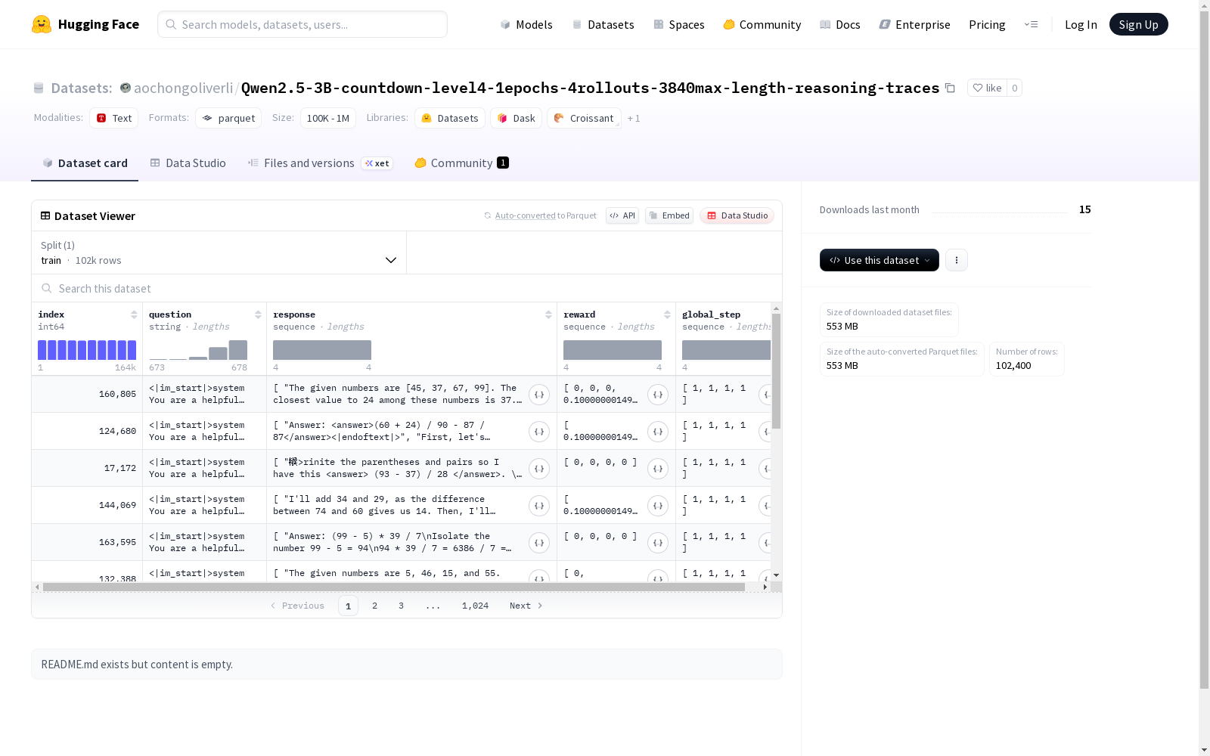Viewport: 1210px width, 756px height.
Task: Open Community in the top navigation
Action: [762, 24]
